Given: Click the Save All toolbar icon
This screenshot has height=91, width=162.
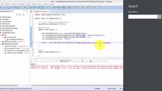Looking at the screenshot, I should (x=6, y=7).
